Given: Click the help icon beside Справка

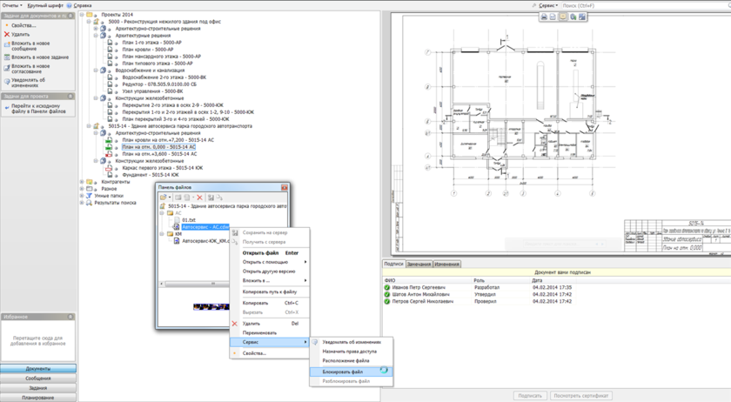Looking at the screenshot, I should (x=70, y=5).
